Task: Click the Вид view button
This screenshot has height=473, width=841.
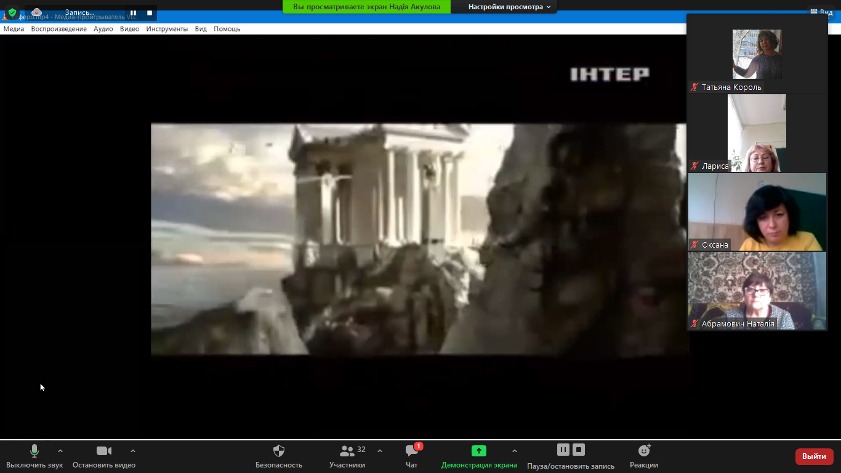Action: point(821,12)
